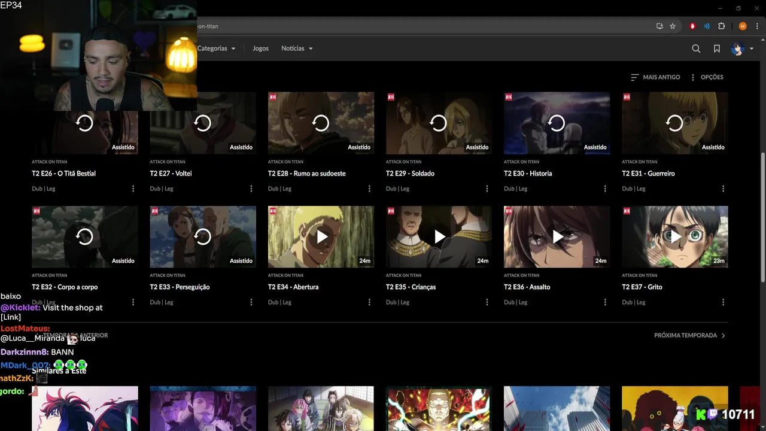Open the T2 E31 - Guerreiro title link
Image resolution: width=766 pixels, height=431 pixels.
[648, 174]
